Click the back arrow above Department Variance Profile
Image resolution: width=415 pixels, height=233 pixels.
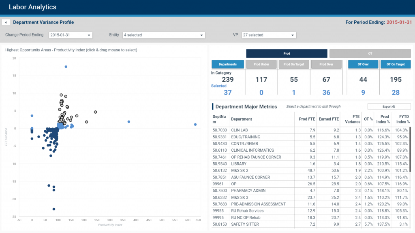click(6, 22)
